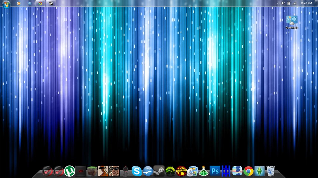Launch the red icon left of uTorrent
Image resolution: width=318 pixels, height=178 pixels.
click(x=59, y=171)
